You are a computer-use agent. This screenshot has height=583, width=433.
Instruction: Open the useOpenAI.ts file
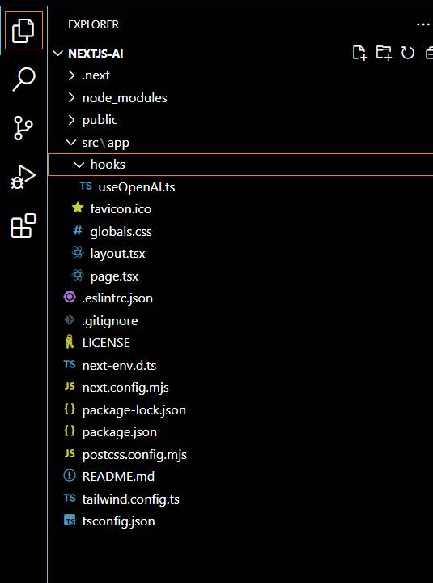pos(137,187)
